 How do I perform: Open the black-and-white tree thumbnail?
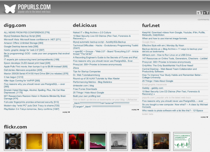119,141
